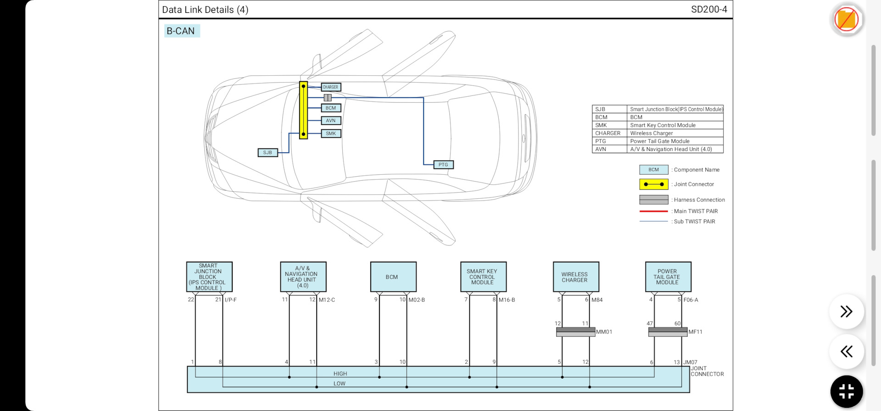Click the vertical scrollbar on right edge

coord(874,90)
